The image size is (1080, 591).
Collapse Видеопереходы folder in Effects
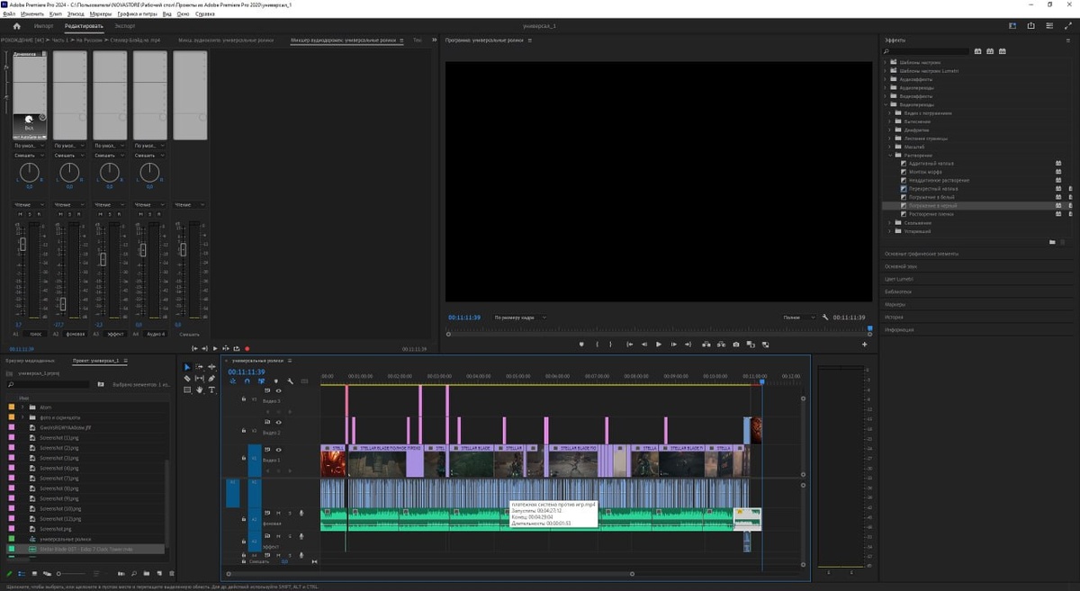[x=886, y=104]
